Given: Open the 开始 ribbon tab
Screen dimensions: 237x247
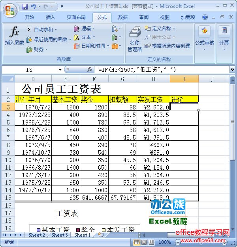Looking at the screenshot, I should (30, 17).
